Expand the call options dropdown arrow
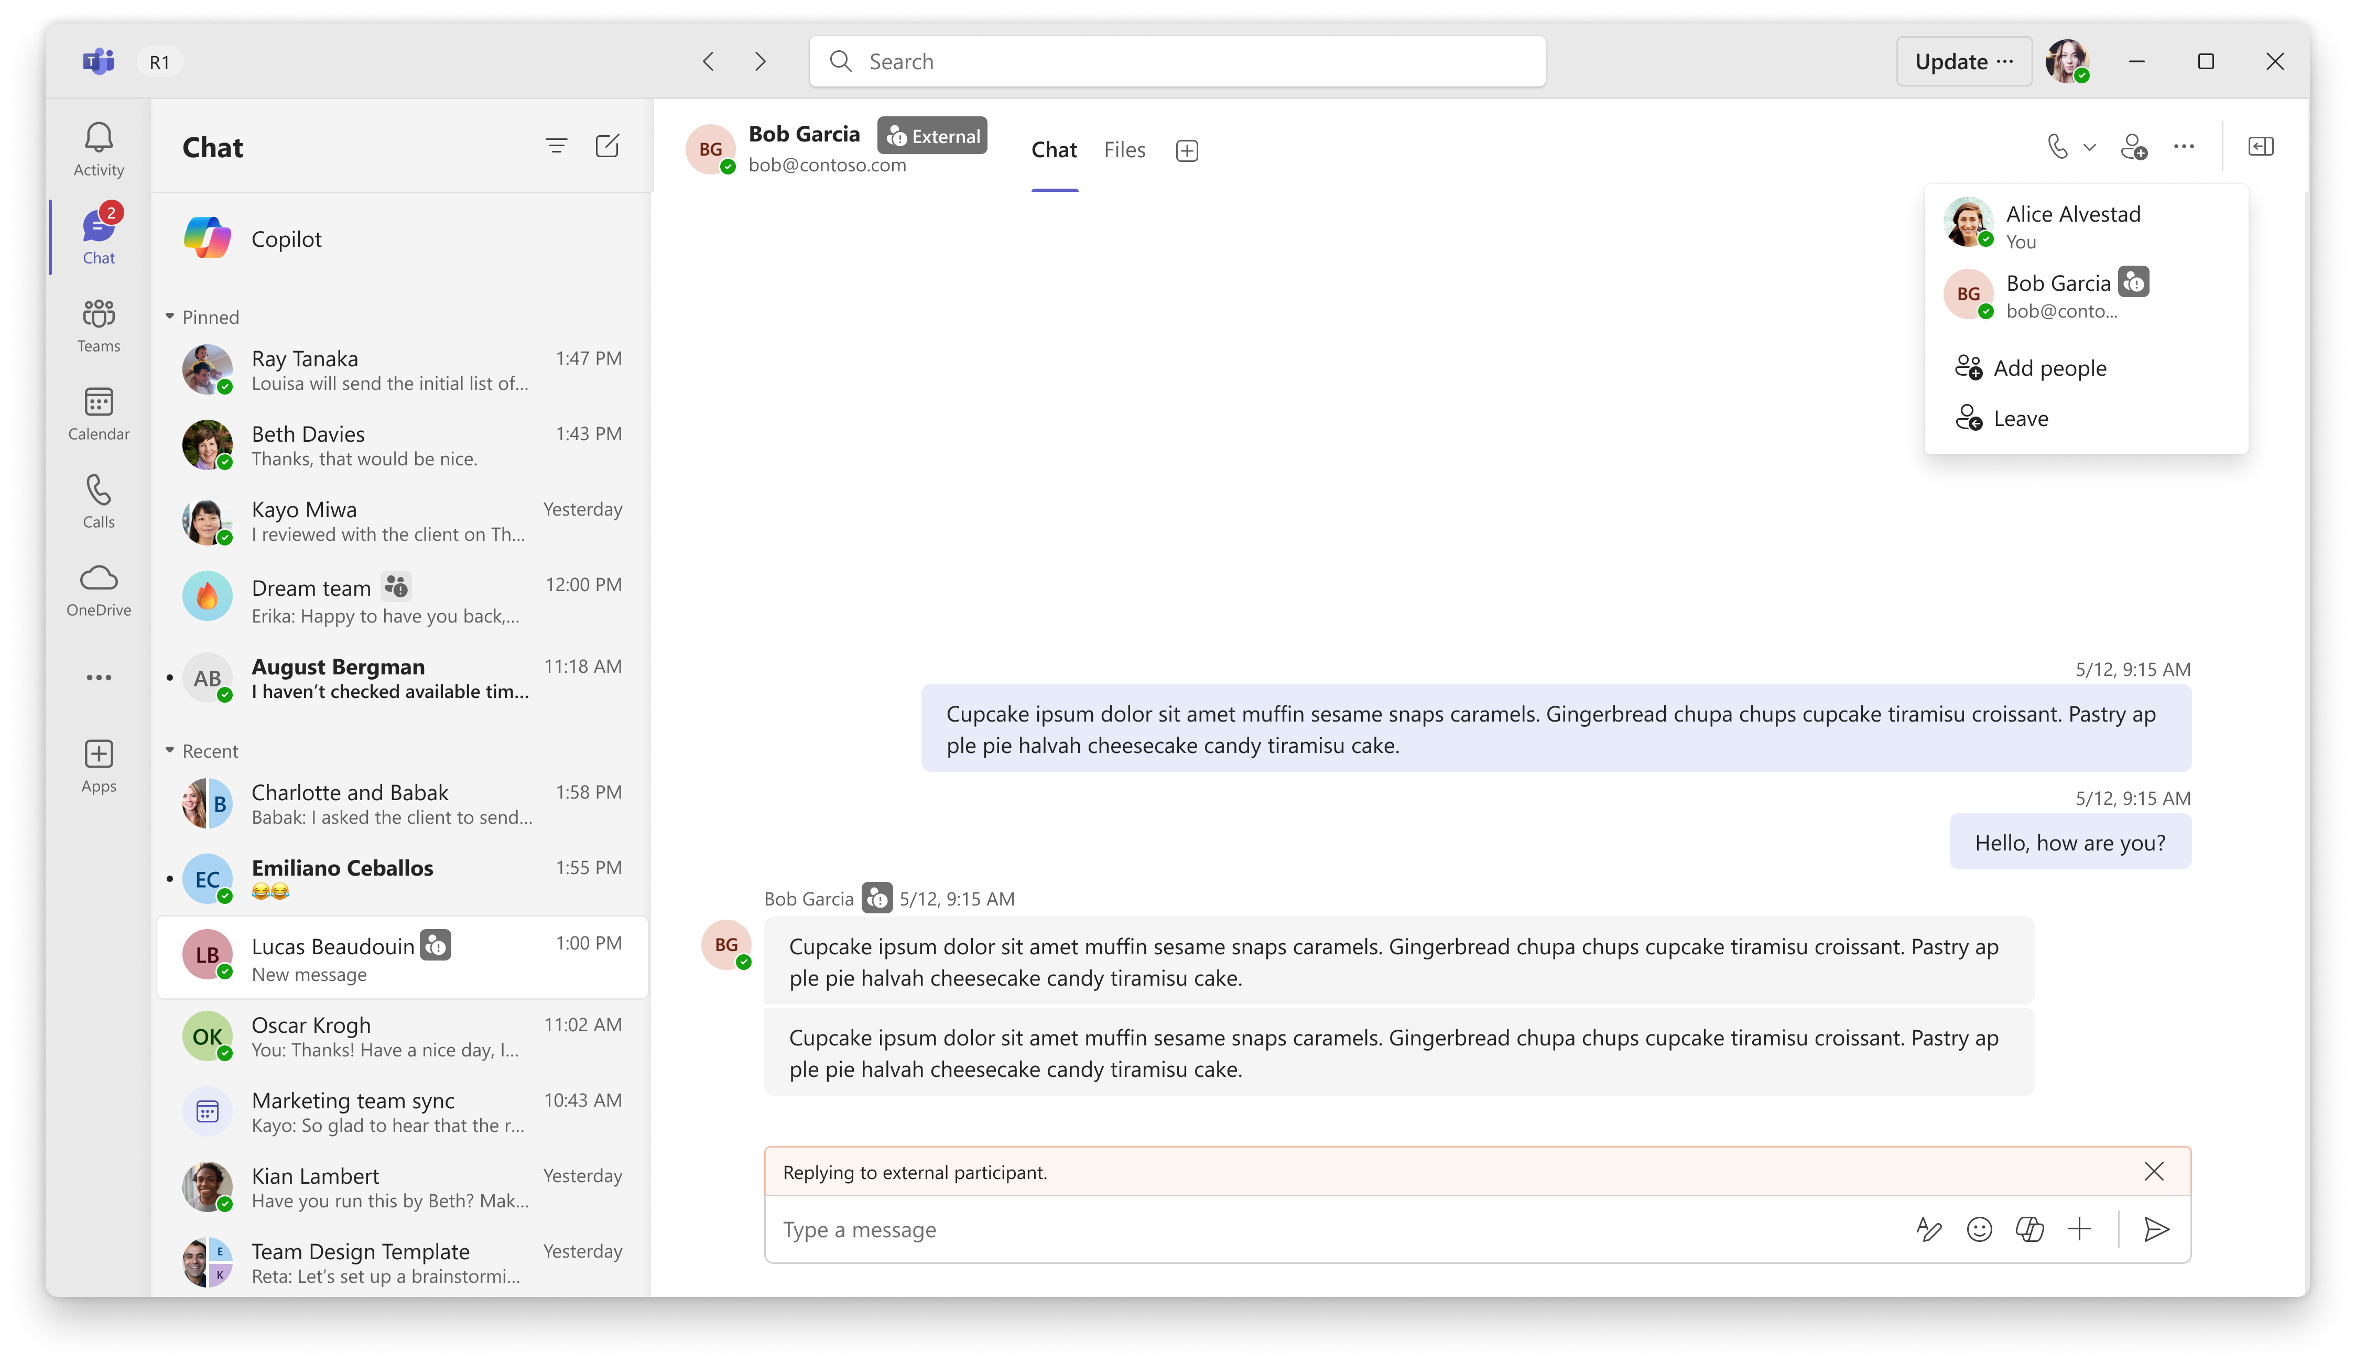Viewport: 2355px width, 1364px height. coord(2090,147)
